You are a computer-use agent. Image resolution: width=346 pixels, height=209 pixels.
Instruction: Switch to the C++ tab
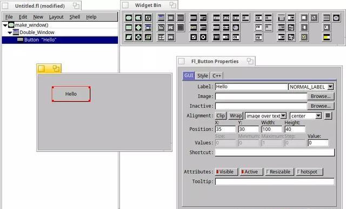(216, 76)
